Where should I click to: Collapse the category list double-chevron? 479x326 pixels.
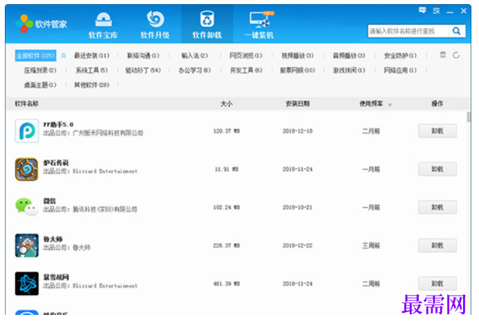[64, 55]
